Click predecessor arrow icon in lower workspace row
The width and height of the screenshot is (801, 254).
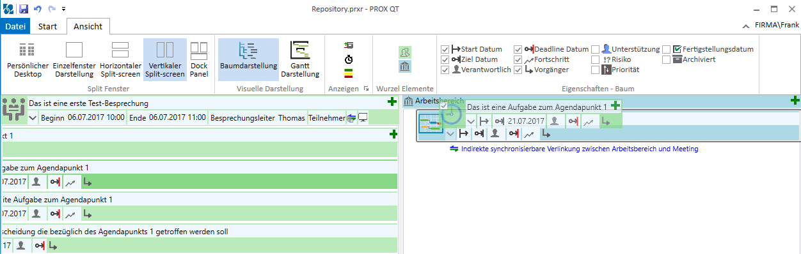coord(546,133)
